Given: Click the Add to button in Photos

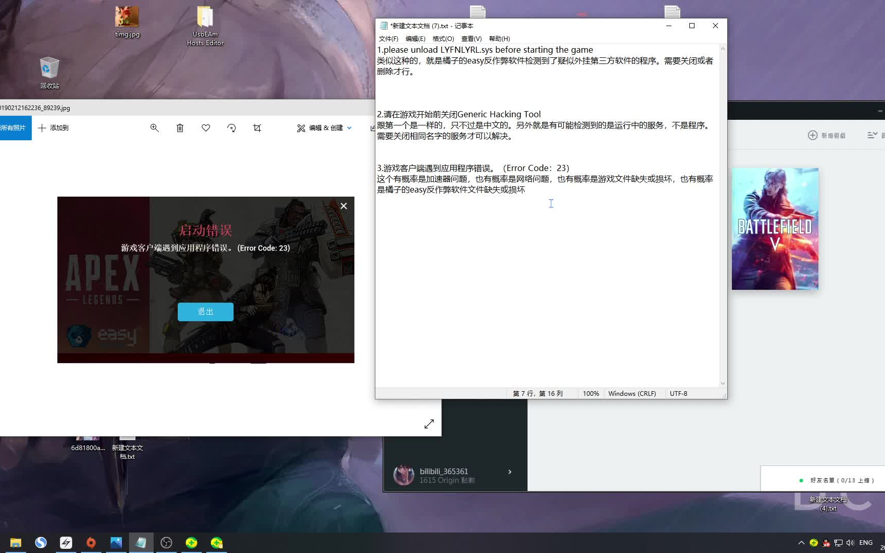Looking at the screenshot, I should [x=53, y=128].
